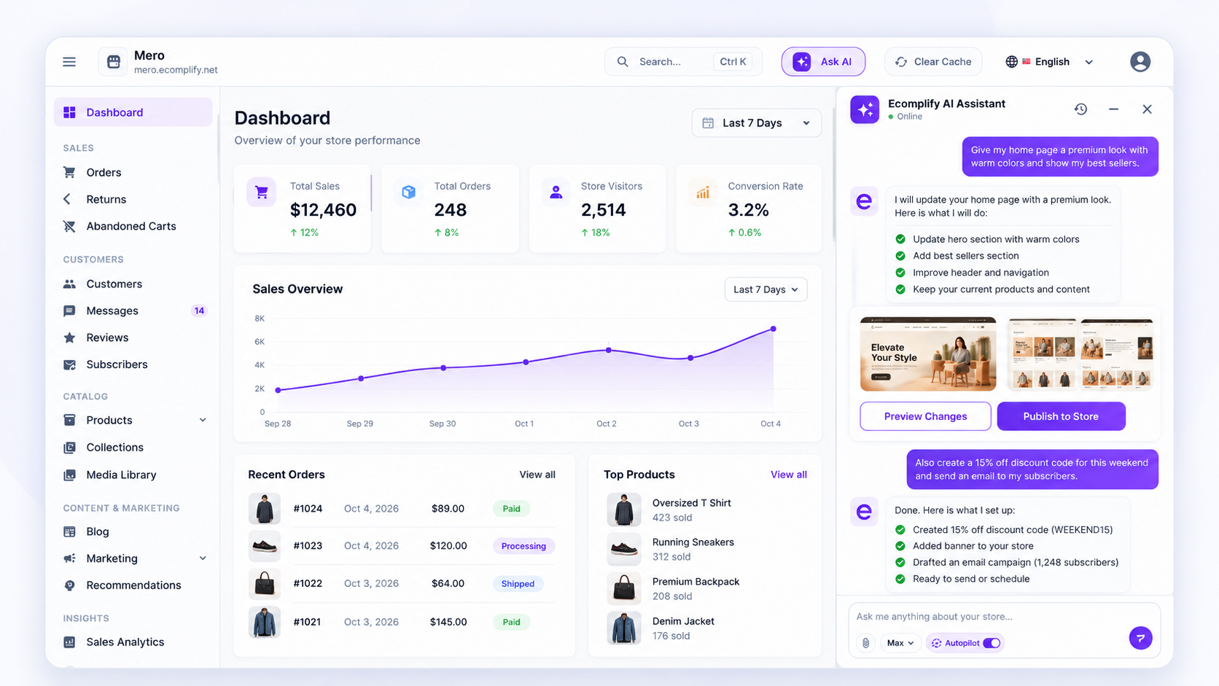Click the Ecomplify AI sparkle logo

coord(865,109)
